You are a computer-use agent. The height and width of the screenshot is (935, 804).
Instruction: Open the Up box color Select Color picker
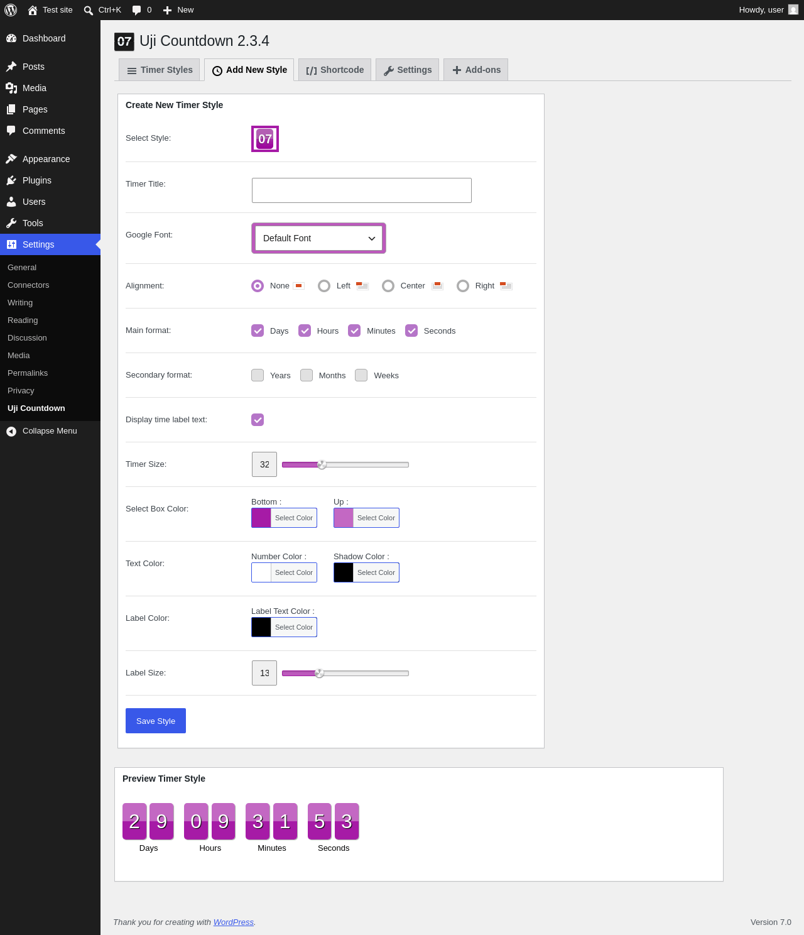(x=366, y=518)
